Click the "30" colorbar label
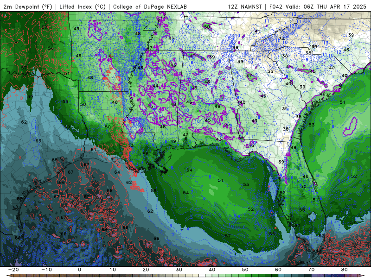 point(179,270)
